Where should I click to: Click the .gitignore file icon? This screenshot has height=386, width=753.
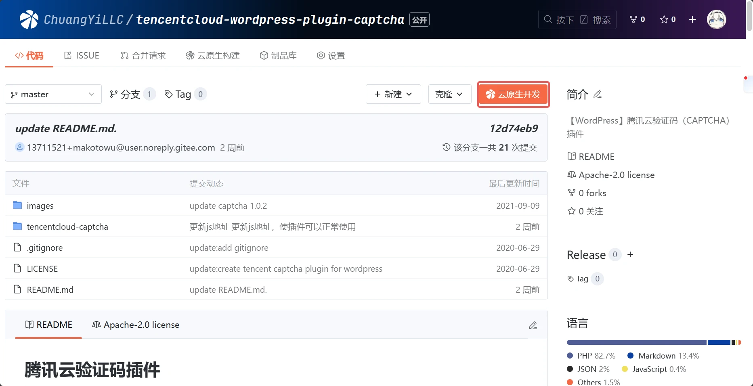click(17, 247)
